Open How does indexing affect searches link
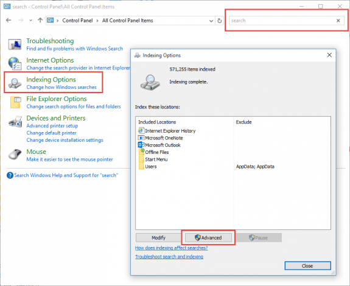The width and height of the screenshot is (350, 286). pyautogui.click(x=171, y=248)
